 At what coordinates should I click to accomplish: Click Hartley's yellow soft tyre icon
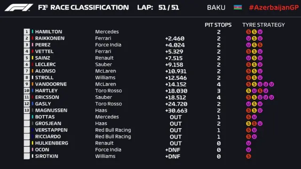[x=248, y=91]
